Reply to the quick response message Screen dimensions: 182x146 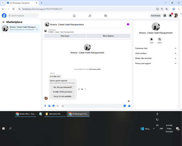pyautogui.click(x=82, y=89)
